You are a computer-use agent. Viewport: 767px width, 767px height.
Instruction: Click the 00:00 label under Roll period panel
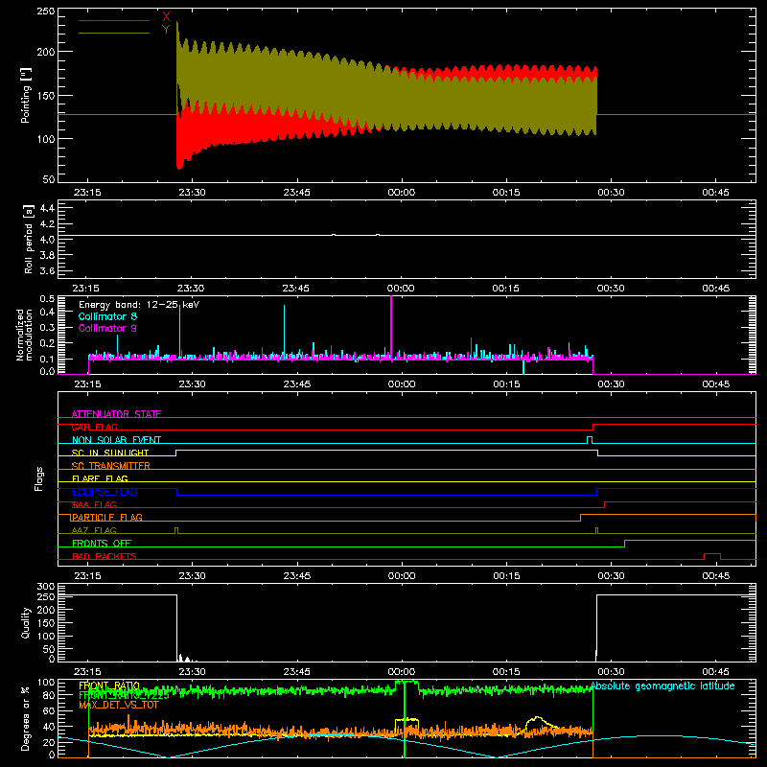pyautogui.click(x=401, y=289)
